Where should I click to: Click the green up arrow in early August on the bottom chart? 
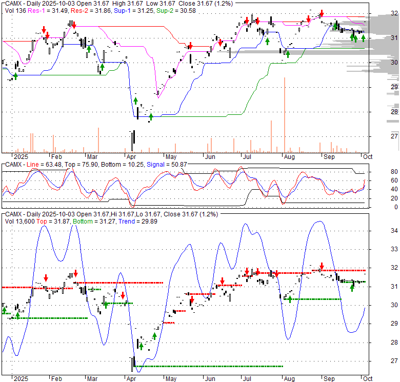[290, 299]
